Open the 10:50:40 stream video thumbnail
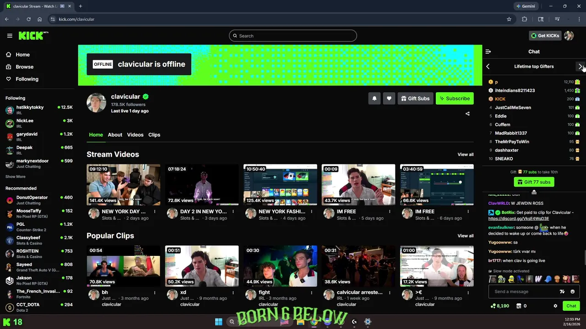Image resolution: width=586 pixels, height=329 pixels. [x=280, y=185]
